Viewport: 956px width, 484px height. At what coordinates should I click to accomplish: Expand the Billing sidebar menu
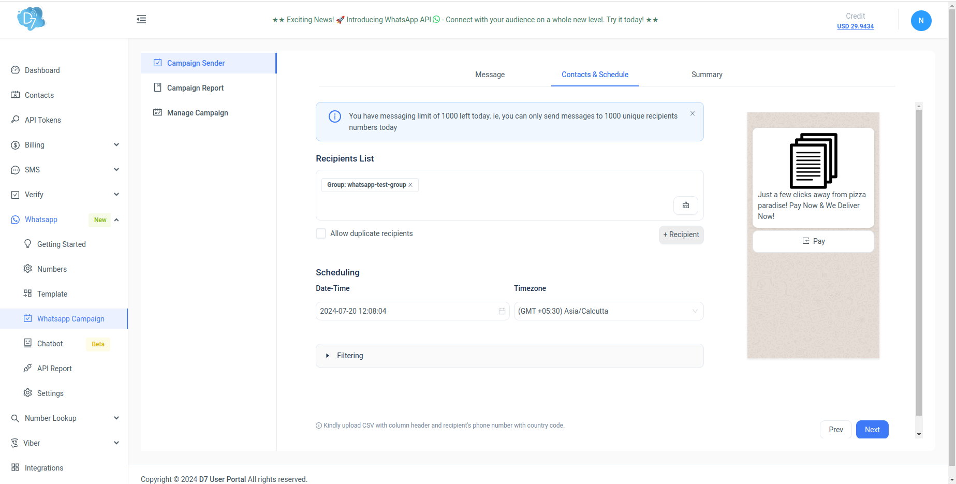[116, 145]
